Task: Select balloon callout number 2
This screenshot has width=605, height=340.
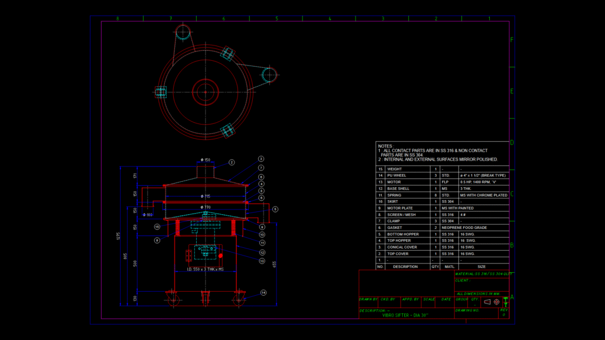Action: tap(232, 162)
